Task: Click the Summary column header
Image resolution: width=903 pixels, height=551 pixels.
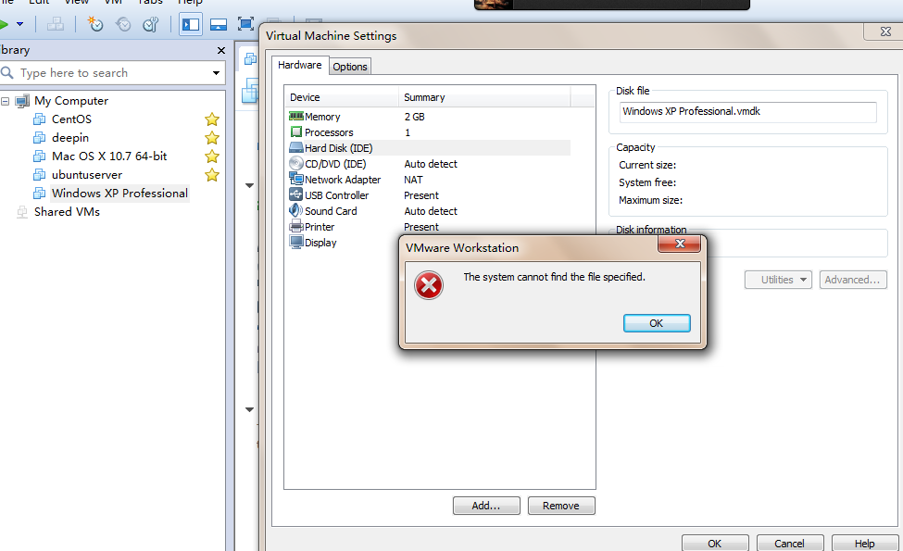Action: (x=483, y=97)
